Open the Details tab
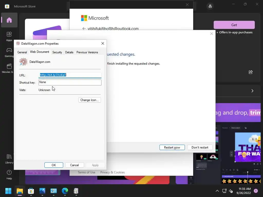Viewport: 263px width, 197px height. pos(69,52)
